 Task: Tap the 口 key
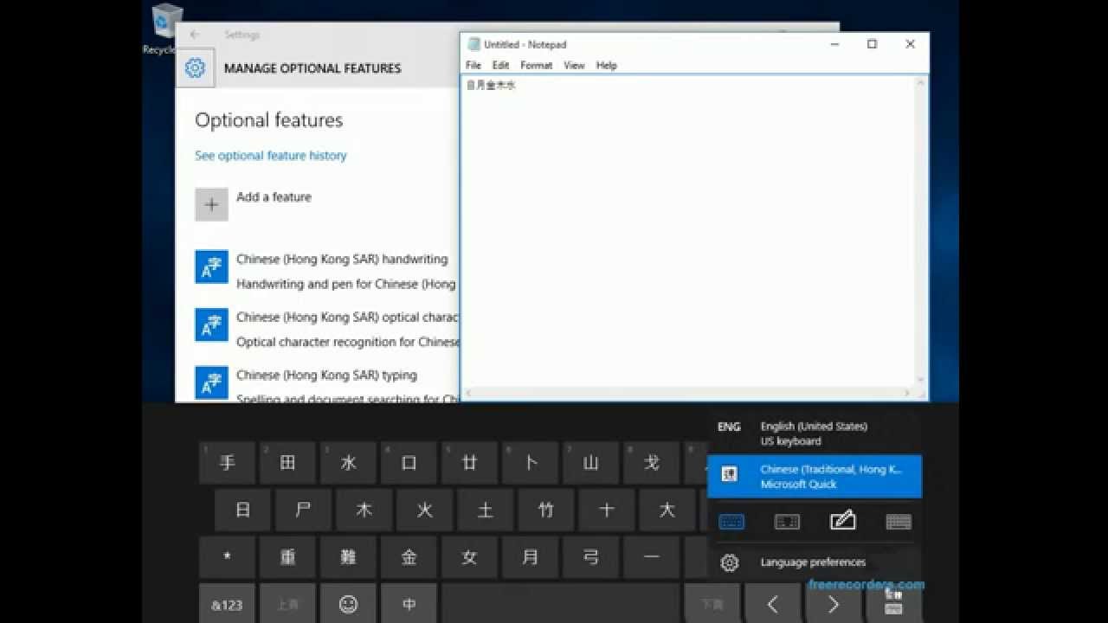[x=409, y=463]
